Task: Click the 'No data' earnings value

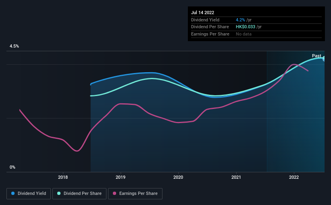Action: tap(244, 34)
